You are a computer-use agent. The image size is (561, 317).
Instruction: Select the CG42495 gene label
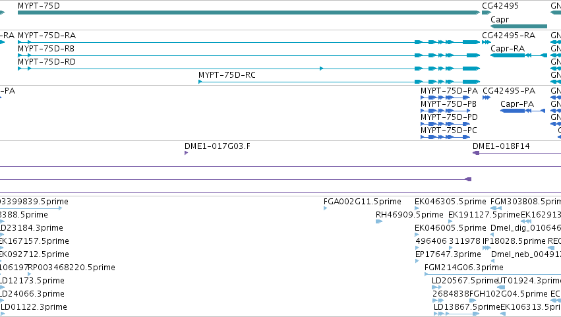coord(500,6)
